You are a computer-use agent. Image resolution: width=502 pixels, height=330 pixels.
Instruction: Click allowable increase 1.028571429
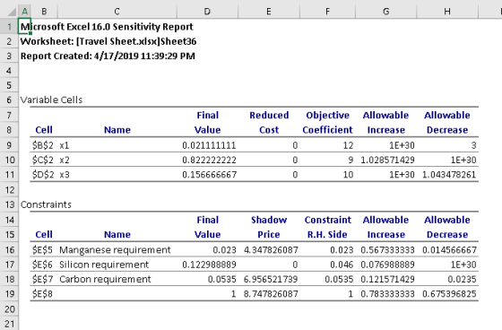tap(387, 160)
